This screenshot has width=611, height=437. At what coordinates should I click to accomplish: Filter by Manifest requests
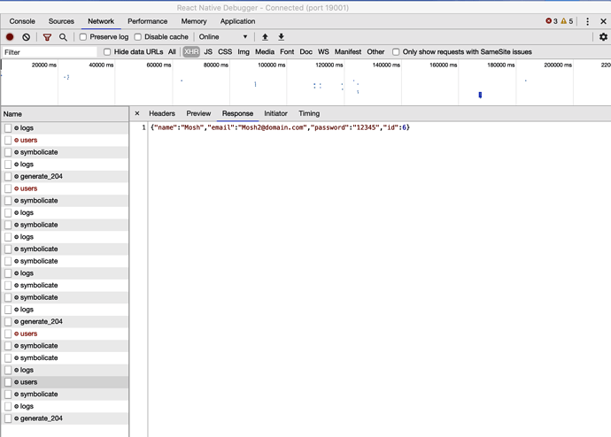point(348,52)
